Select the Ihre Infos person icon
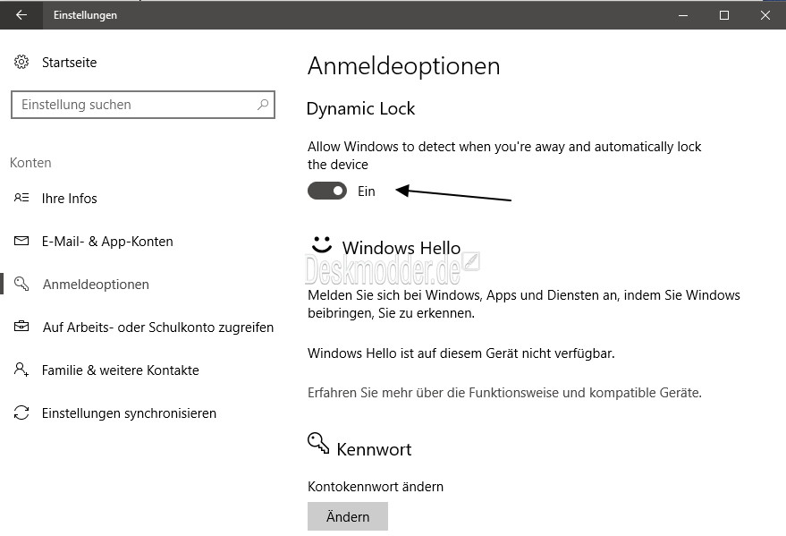The width and height of the screenshot is (786, 536). click(21, 198)
